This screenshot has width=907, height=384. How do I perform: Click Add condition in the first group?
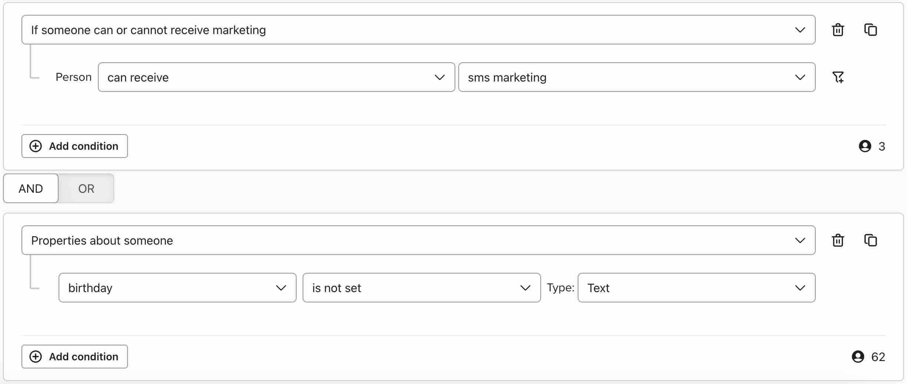click(x=74, y=146)
